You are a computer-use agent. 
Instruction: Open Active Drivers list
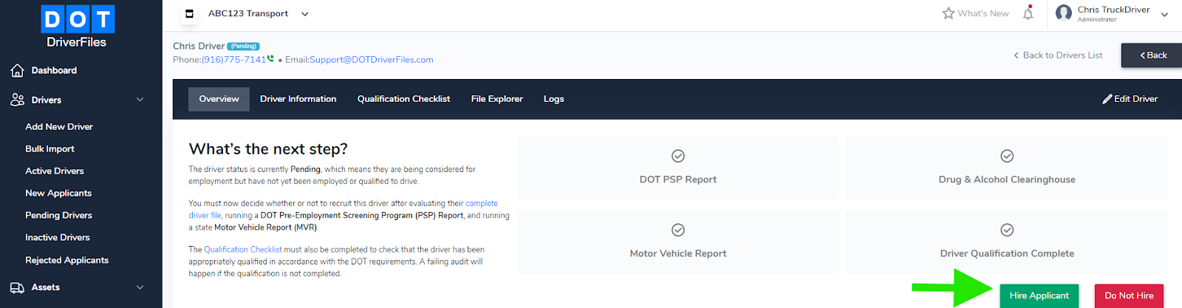coord(55,171)
